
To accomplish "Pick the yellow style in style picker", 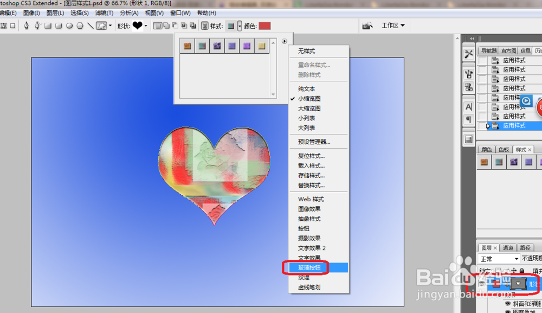I will click(x=262, y=46).
